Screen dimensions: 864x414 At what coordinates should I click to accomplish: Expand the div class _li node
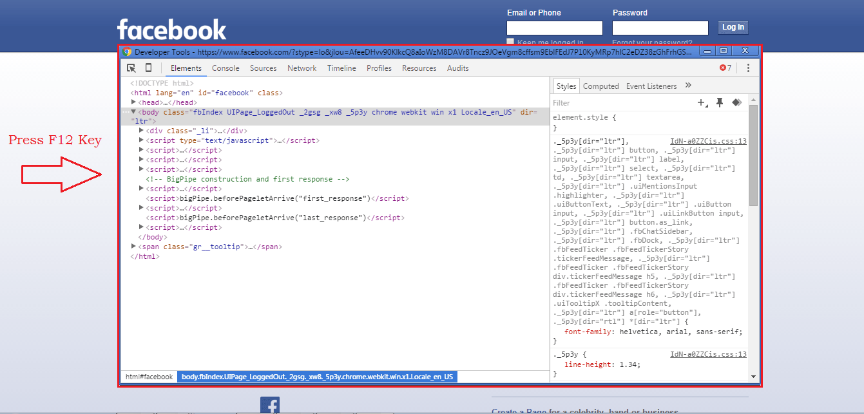pos(142,131)
